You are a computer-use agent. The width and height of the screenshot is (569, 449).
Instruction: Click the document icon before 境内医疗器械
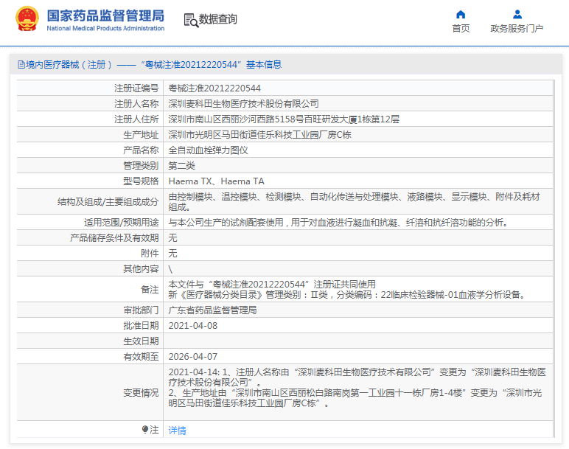(21, 65)
